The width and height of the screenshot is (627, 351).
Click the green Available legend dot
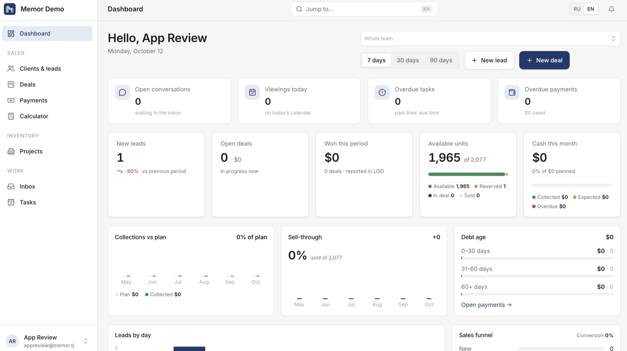430,186
